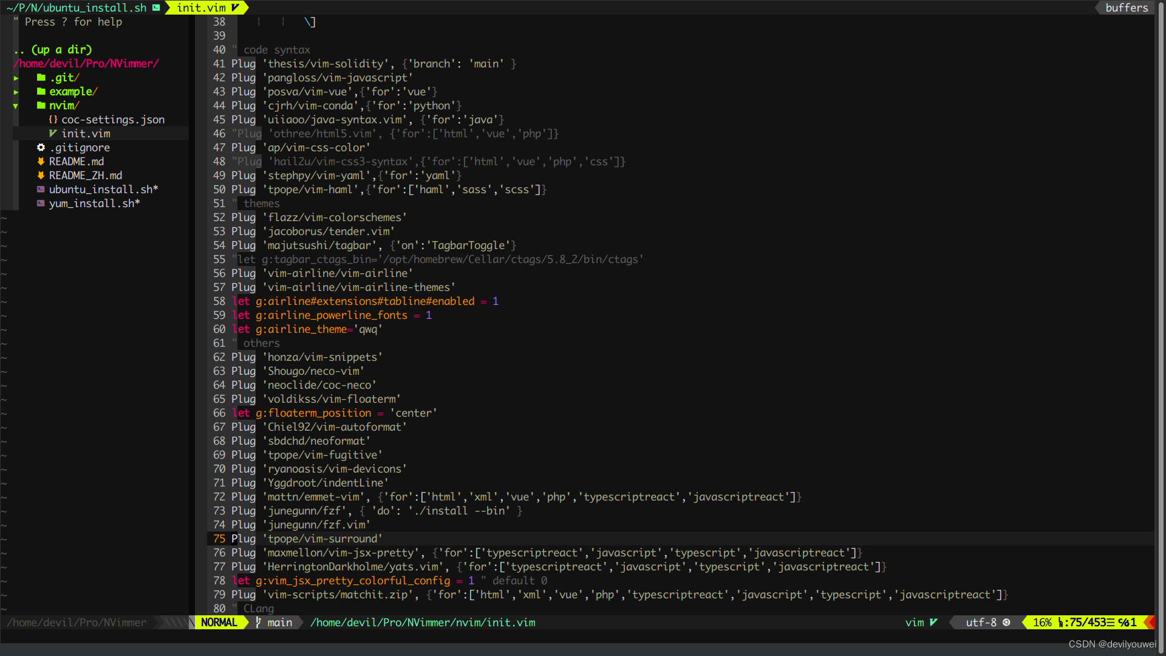
Task: Click the vim icon beside init.vim in tree
Action: coord(53,134)
